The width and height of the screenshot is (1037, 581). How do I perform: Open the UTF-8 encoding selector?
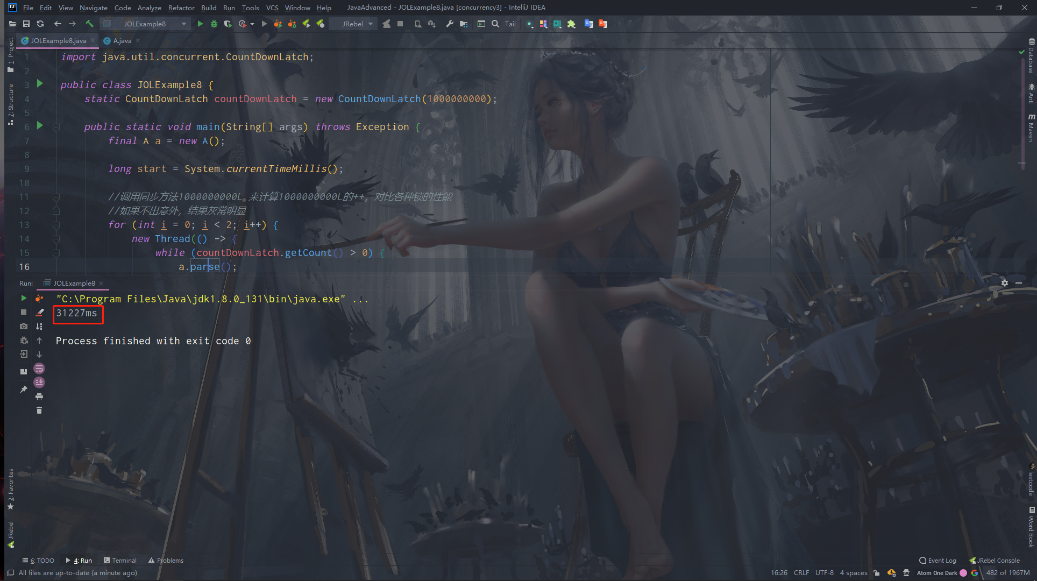coord(824,573)
